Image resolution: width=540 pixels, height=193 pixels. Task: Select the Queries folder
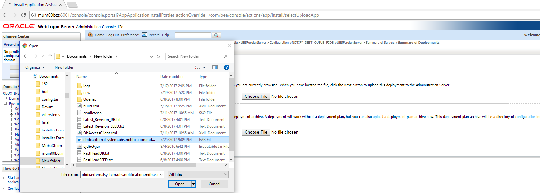89,99
